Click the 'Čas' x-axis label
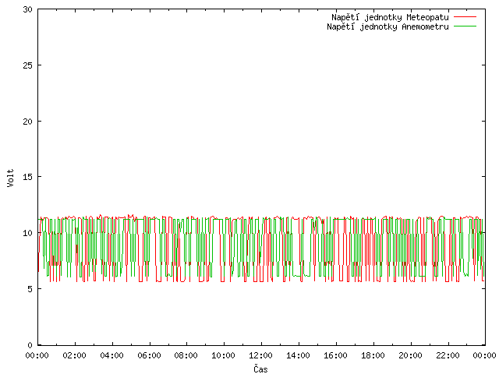 (260, 369)
